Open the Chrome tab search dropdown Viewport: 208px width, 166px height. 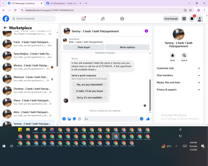(3, 3)
